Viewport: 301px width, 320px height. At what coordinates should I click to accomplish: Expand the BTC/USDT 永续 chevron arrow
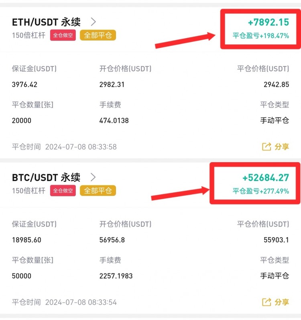coord(94,177)
